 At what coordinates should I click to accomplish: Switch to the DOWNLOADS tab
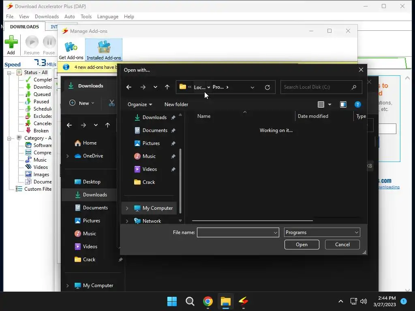pyautogui.click(x=24, y=27)
